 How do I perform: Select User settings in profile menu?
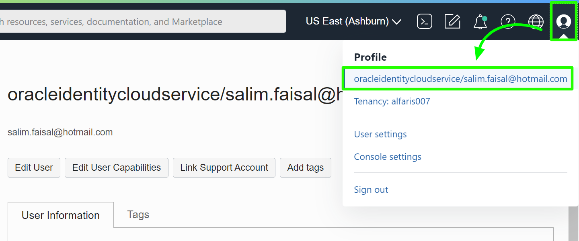pos(380,134)
